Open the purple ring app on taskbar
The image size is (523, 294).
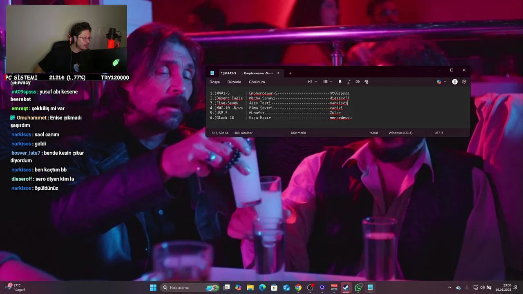pyautogui.click(x=322, y=287)
